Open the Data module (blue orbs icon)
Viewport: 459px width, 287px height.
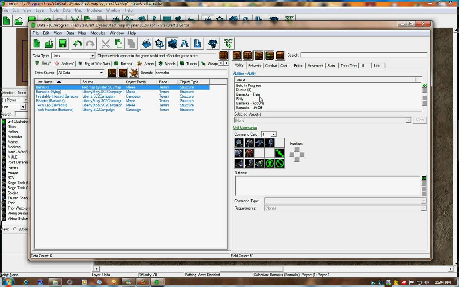click(172, 44)
